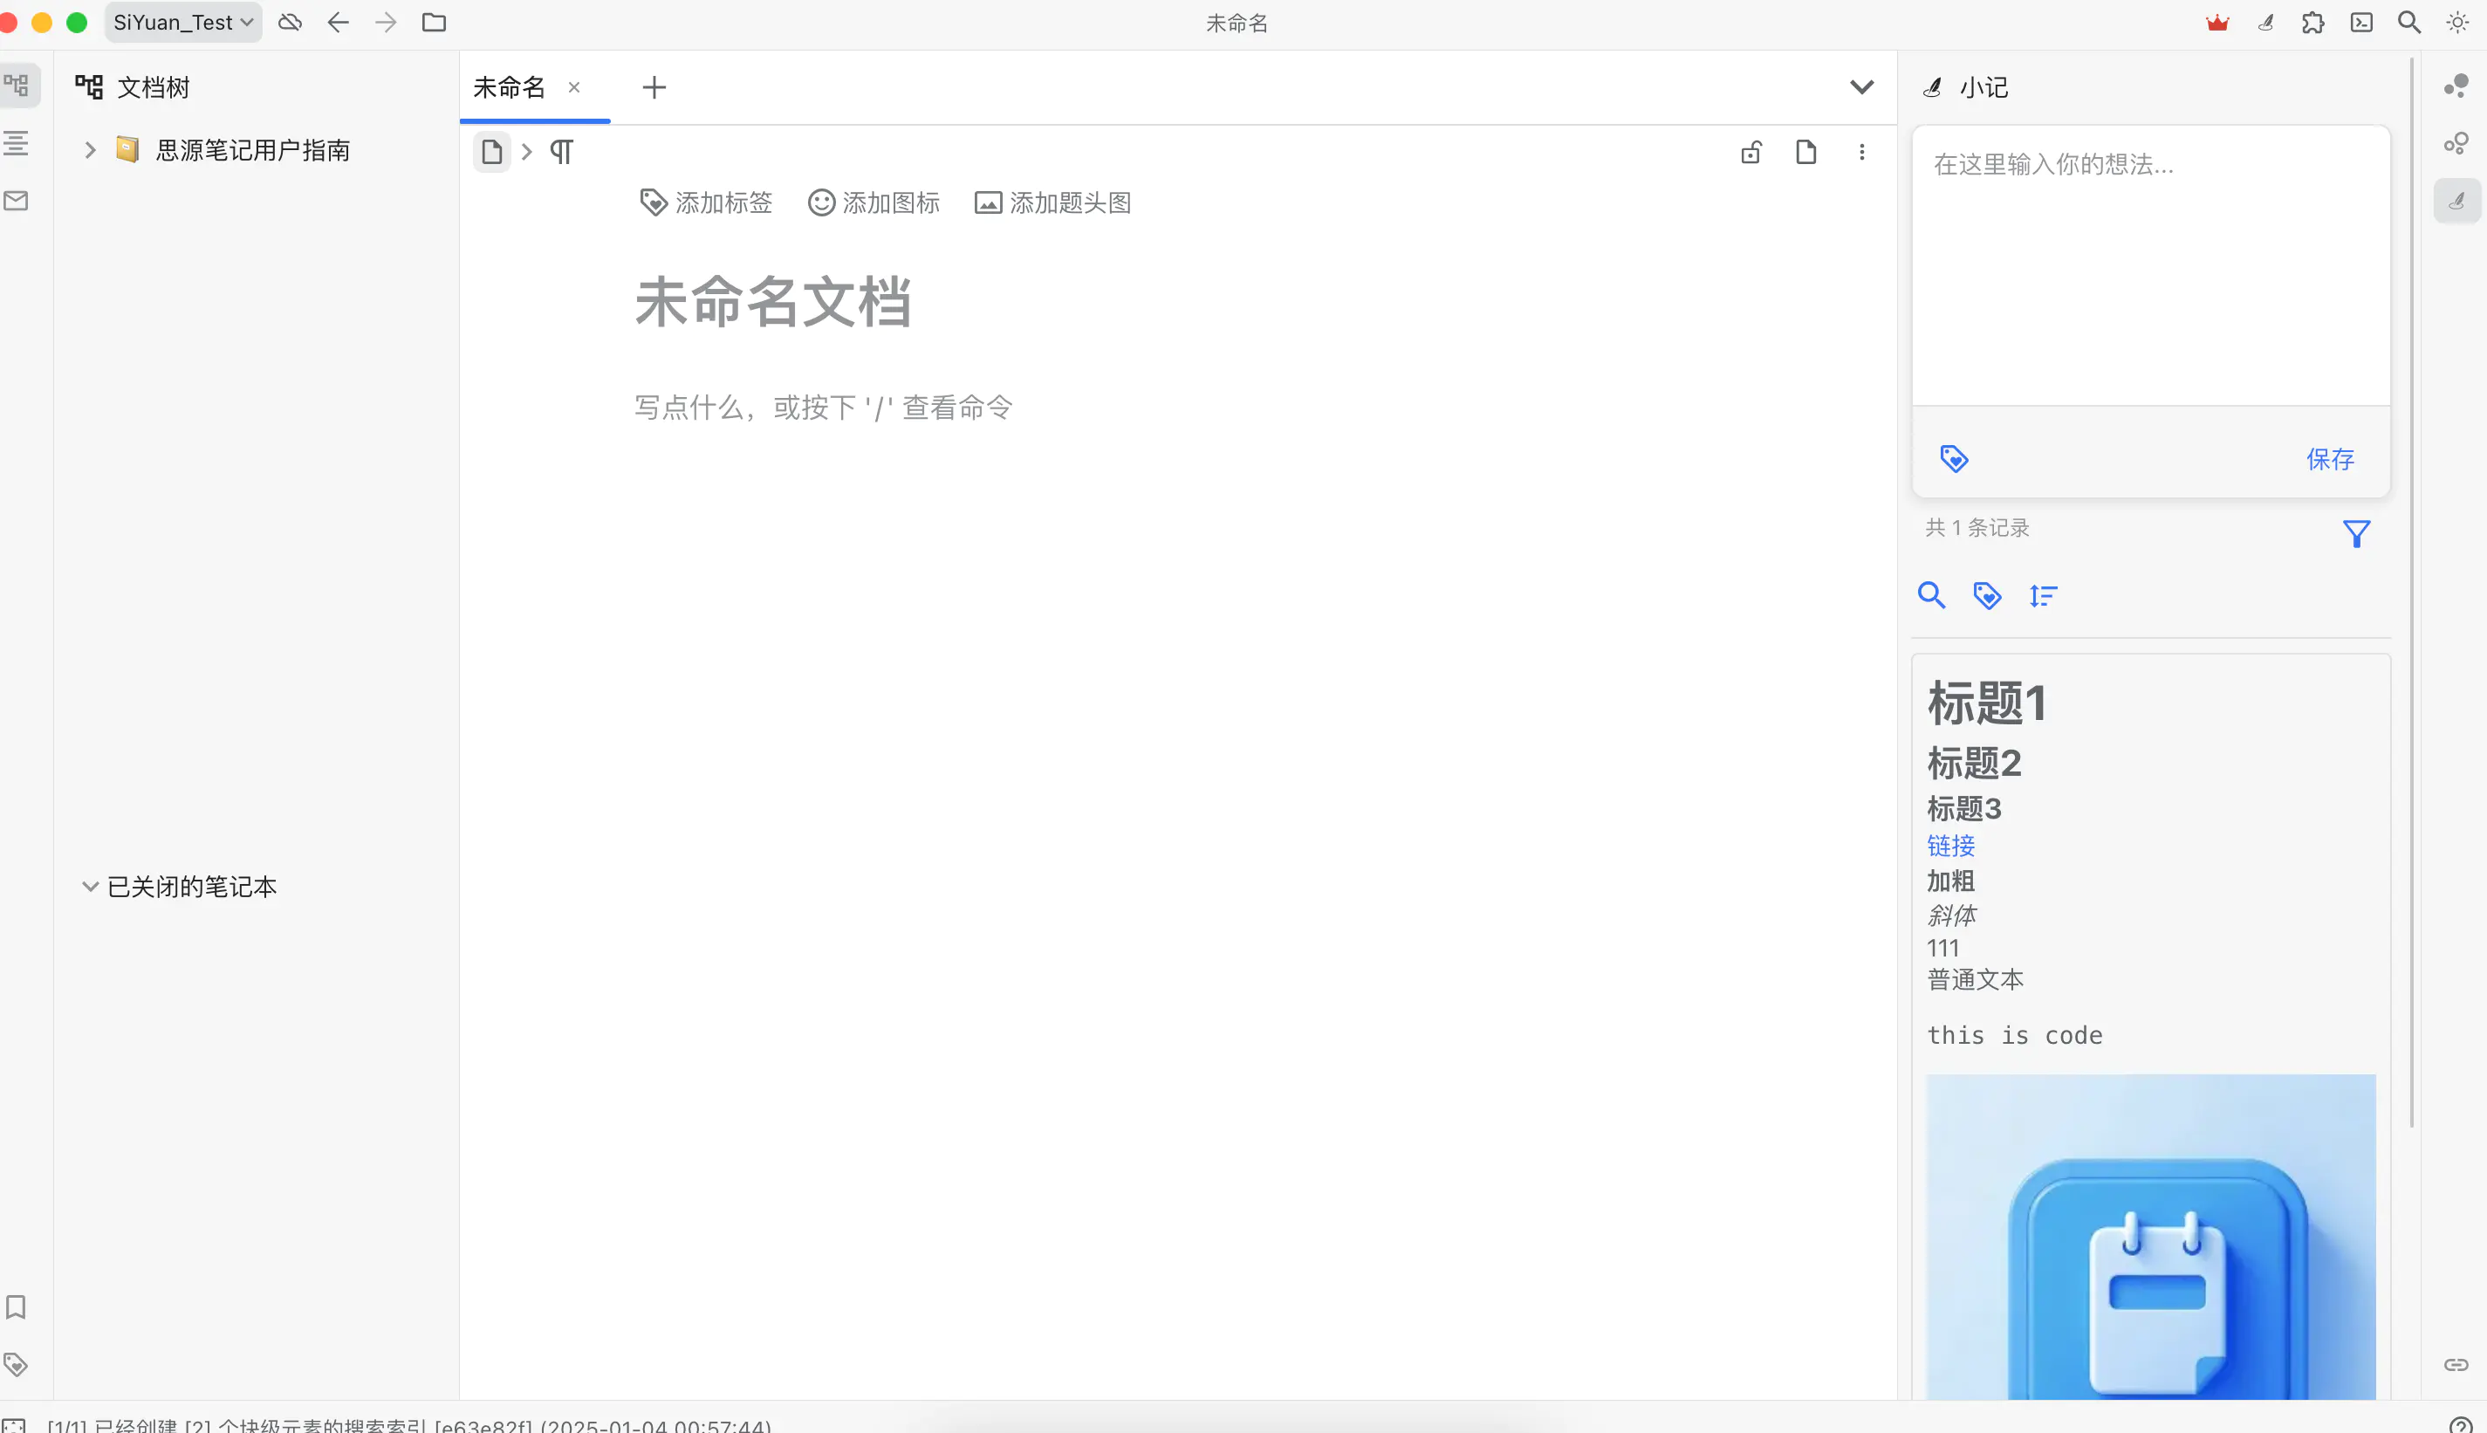
Task: Open the outline panel in left dock
Action: [x=17, y=144]
